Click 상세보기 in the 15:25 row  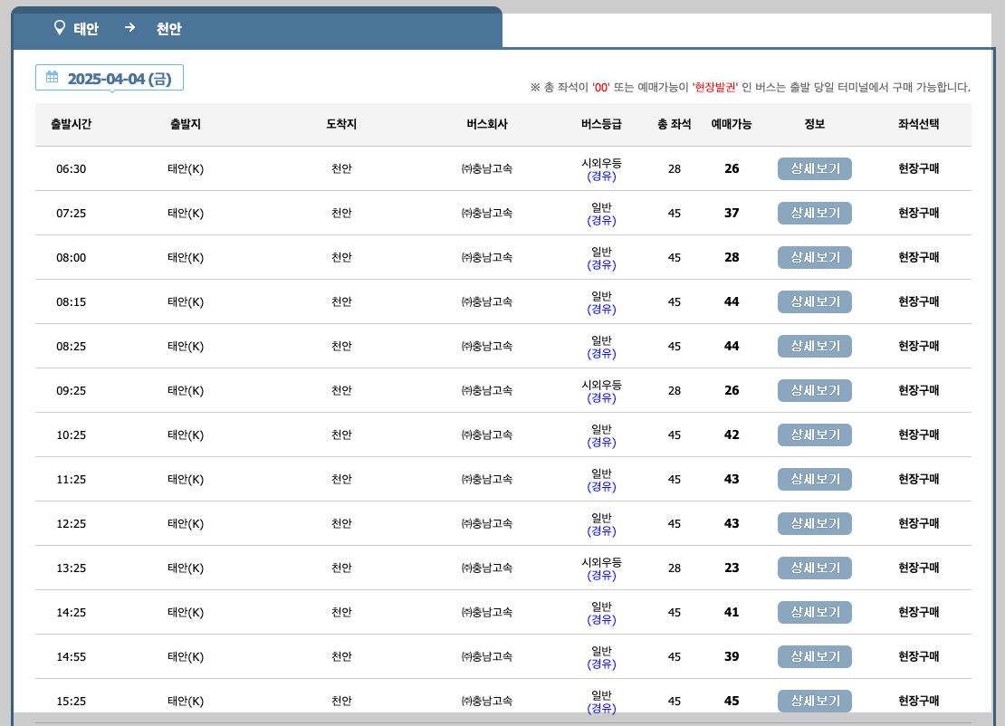point(815,701)
